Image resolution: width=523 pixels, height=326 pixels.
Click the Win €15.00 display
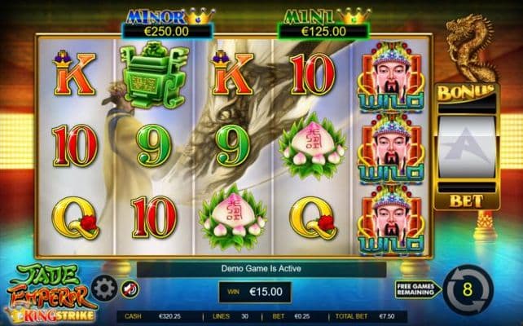pyautogui.click(x=255, y=292)
